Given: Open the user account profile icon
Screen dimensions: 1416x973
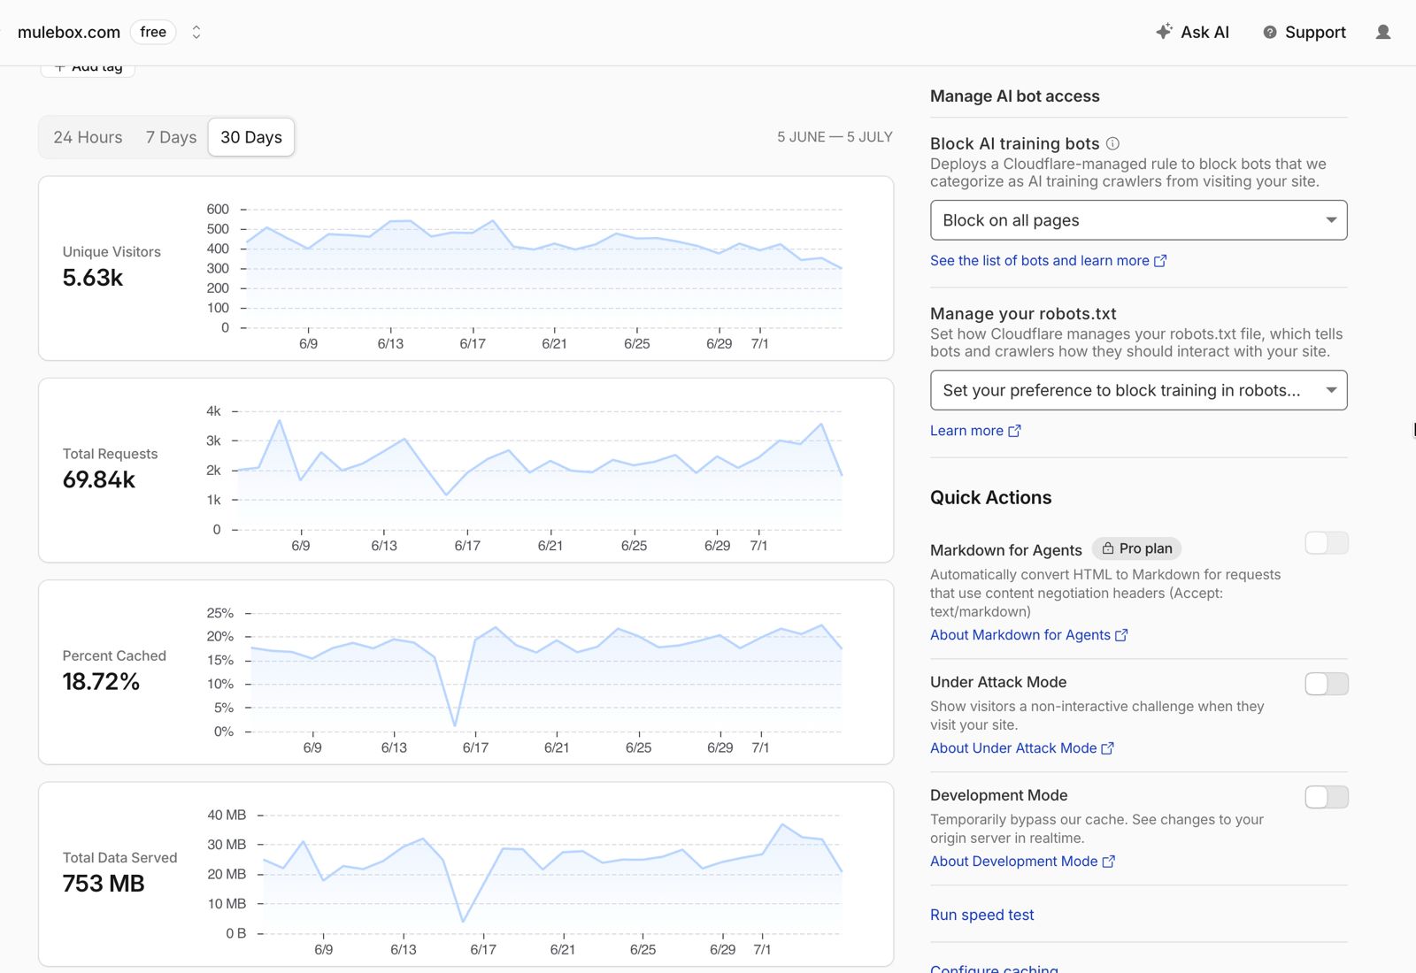Looking at the screenshot, I should pos(1383,32).
